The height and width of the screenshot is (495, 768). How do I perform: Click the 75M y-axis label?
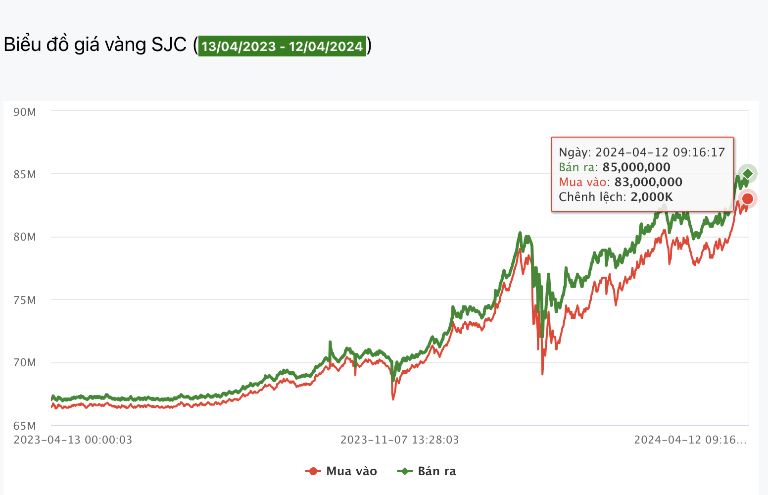tap(25, 300)
